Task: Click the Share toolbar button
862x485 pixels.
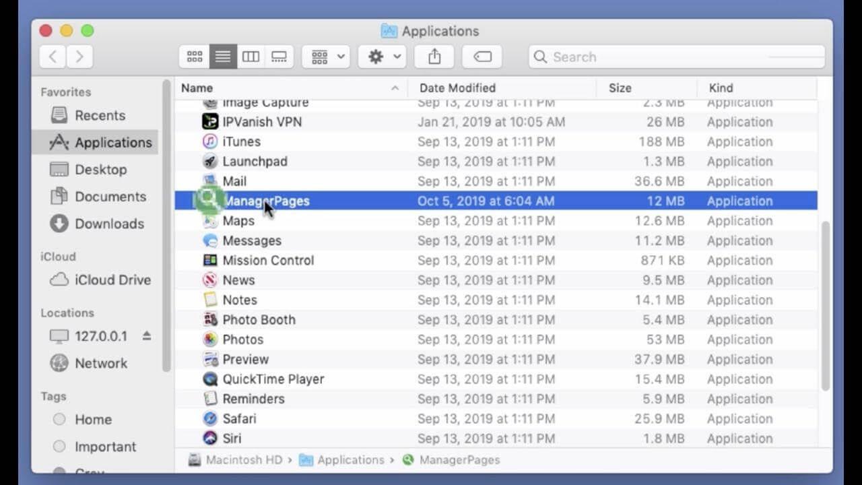Action: pyautogui.click(x=434, y=57)
